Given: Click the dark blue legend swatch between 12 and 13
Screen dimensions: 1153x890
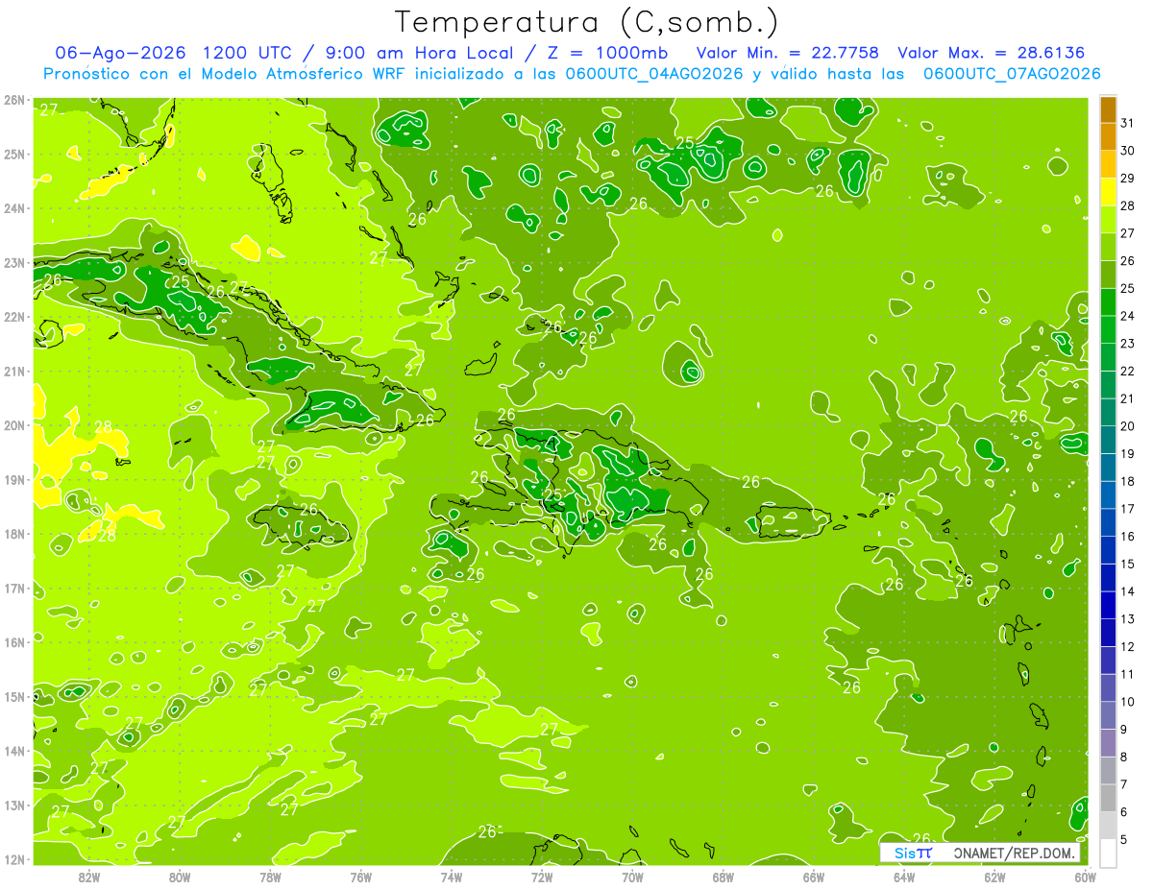Looking at the screenshot, I should [x=1108, y=633].
